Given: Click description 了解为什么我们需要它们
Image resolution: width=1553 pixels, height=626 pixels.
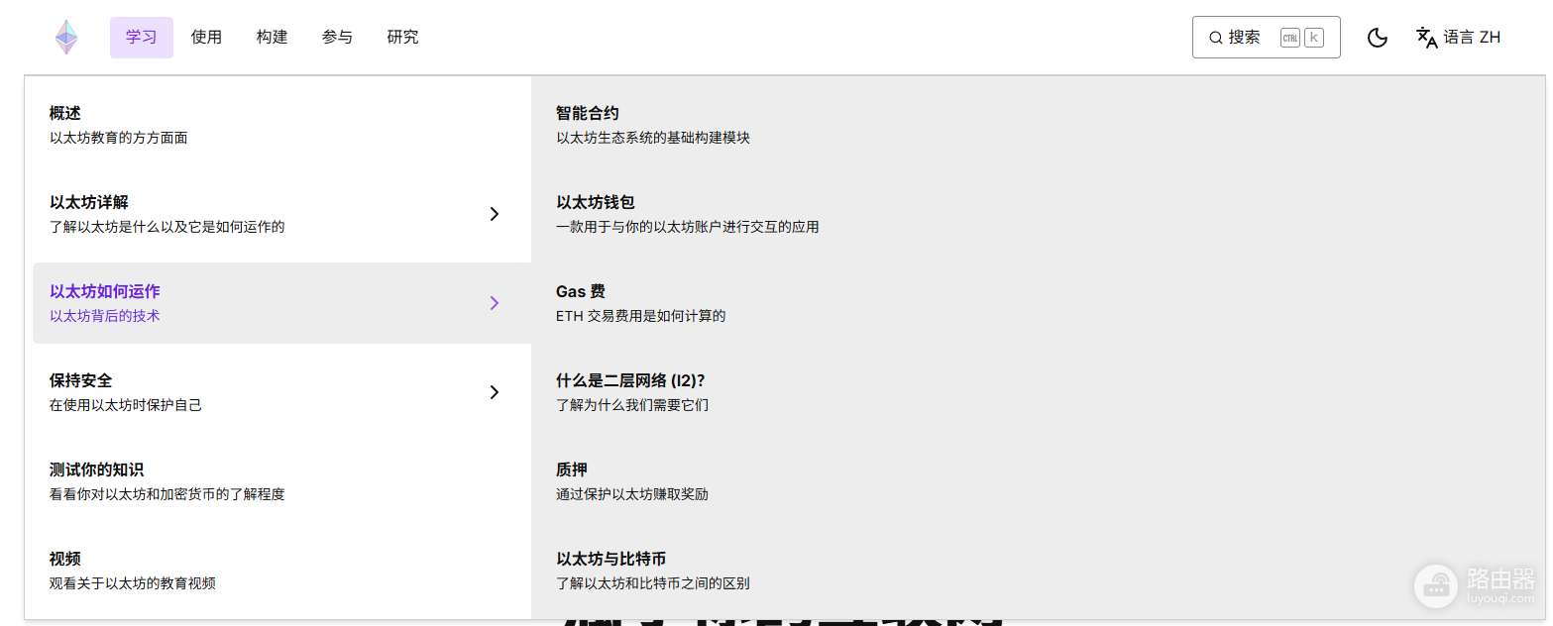Looking at the screenshot, I should point(632,405).
